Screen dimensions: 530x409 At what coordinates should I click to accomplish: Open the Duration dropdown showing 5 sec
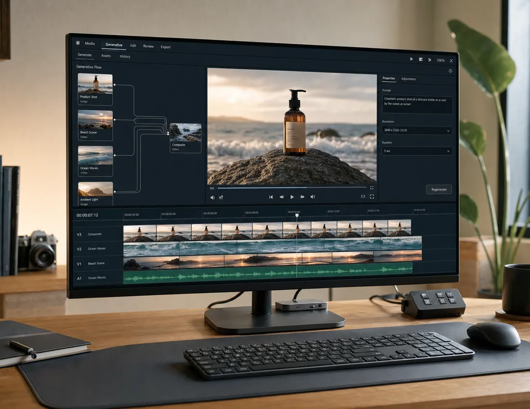(417, 151)
